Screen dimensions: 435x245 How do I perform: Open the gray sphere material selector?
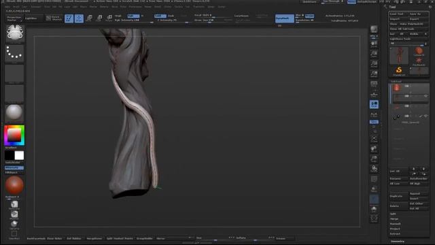pyautogui.click(x=14, y=113)
